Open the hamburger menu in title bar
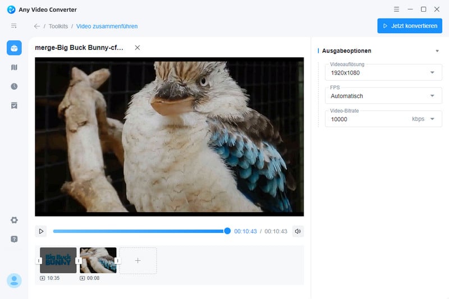Screen dimensions: 449x299 tap(396, 10)
